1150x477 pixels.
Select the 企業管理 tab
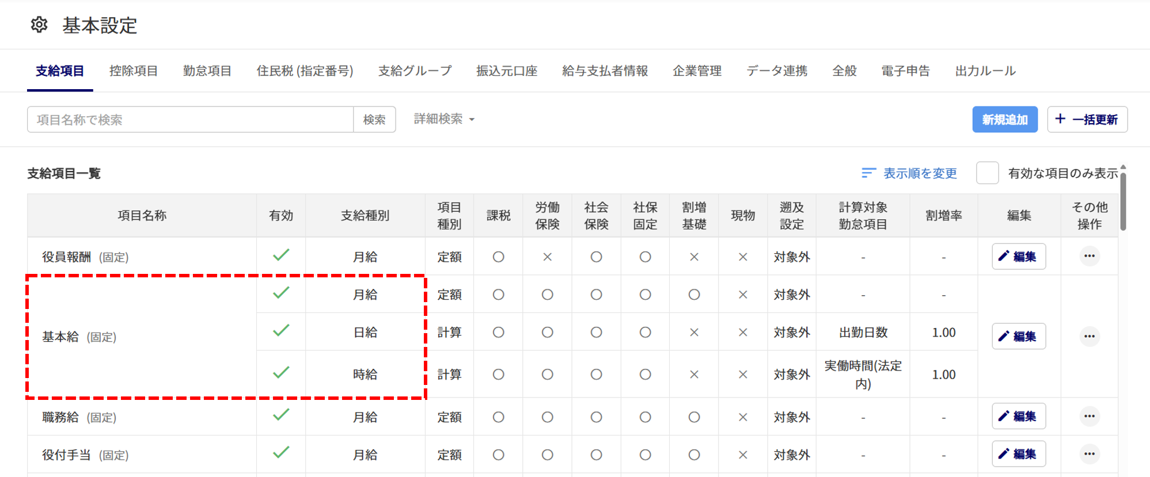(697, 71)
